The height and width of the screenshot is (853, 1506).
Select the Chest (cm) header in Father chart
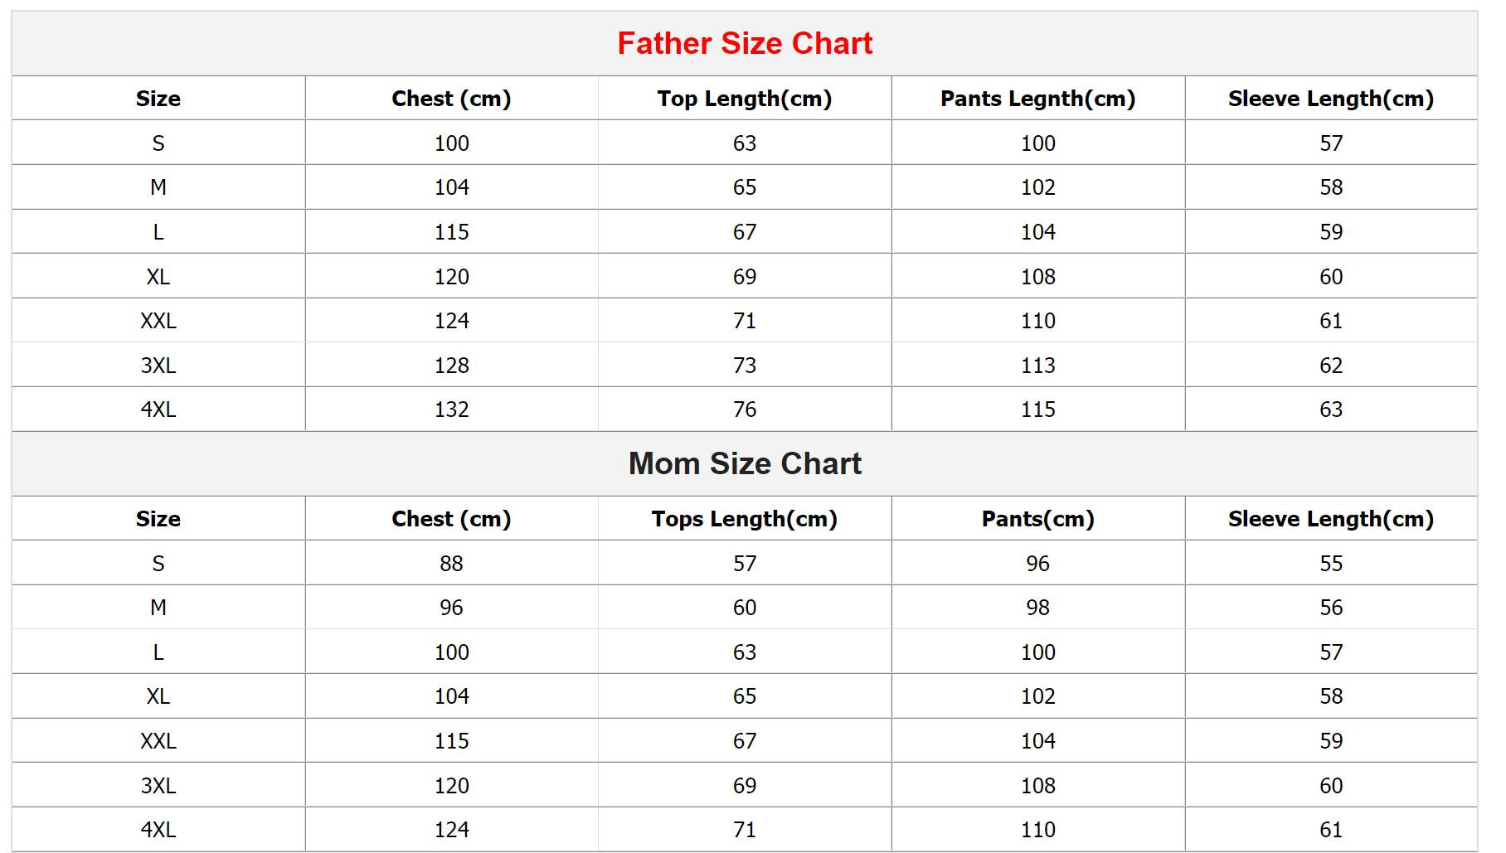point(451,99)
